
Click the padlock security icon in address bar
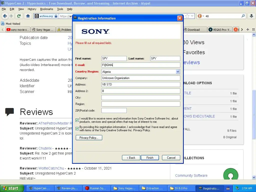tap(56, 16)
